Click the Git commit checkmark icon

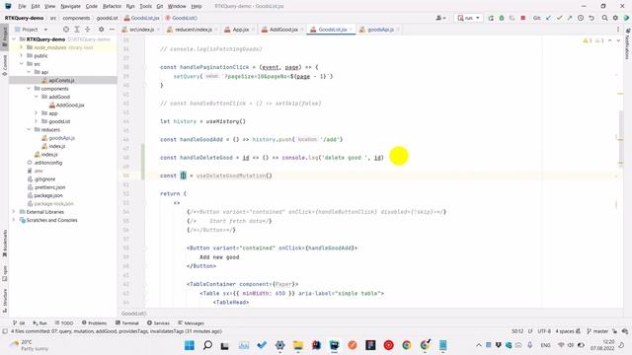click(559, 18)
